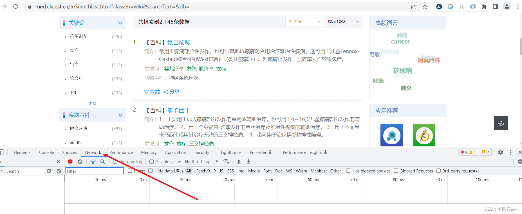
Task: Select the Network tab
Action: click(x=93, y=152)
